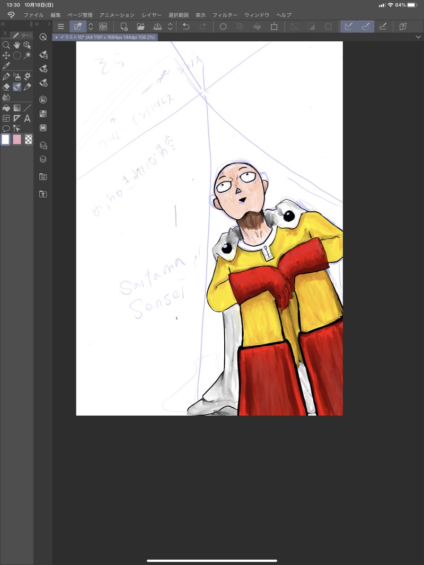Collapse the palette dock double-left chevron

click(x=37, y=24)
